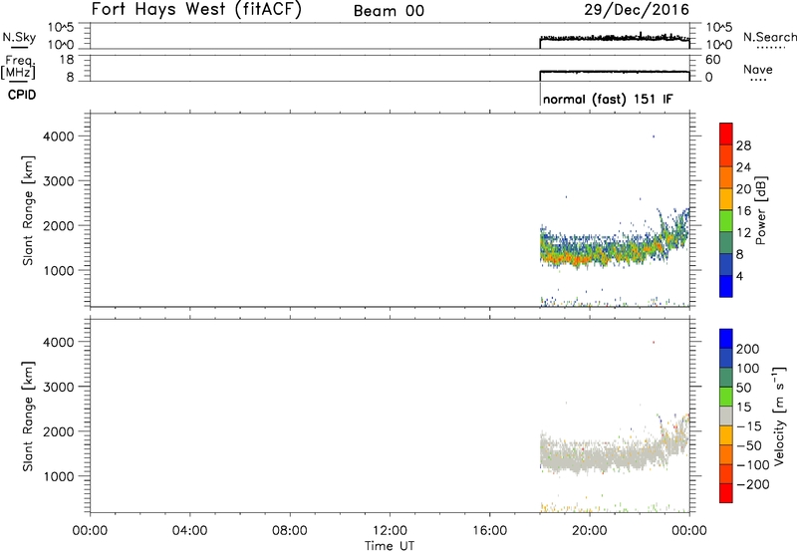This screenshot has width=797, height=552.
Task: Click the light green Power segment between 12 and 16
Action: pos(726,221)
